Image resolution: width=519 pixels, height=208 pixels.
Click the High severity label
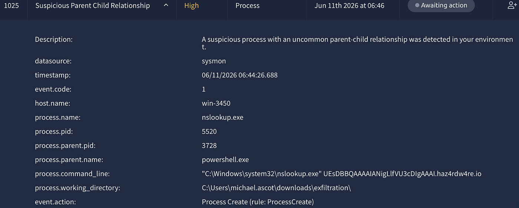[192, 6]
